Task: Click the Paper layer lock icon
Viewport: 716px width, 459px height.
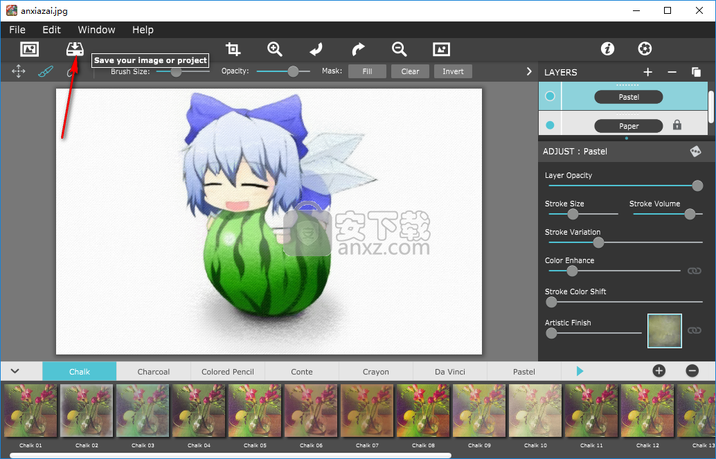Action: tap(677, 125)
